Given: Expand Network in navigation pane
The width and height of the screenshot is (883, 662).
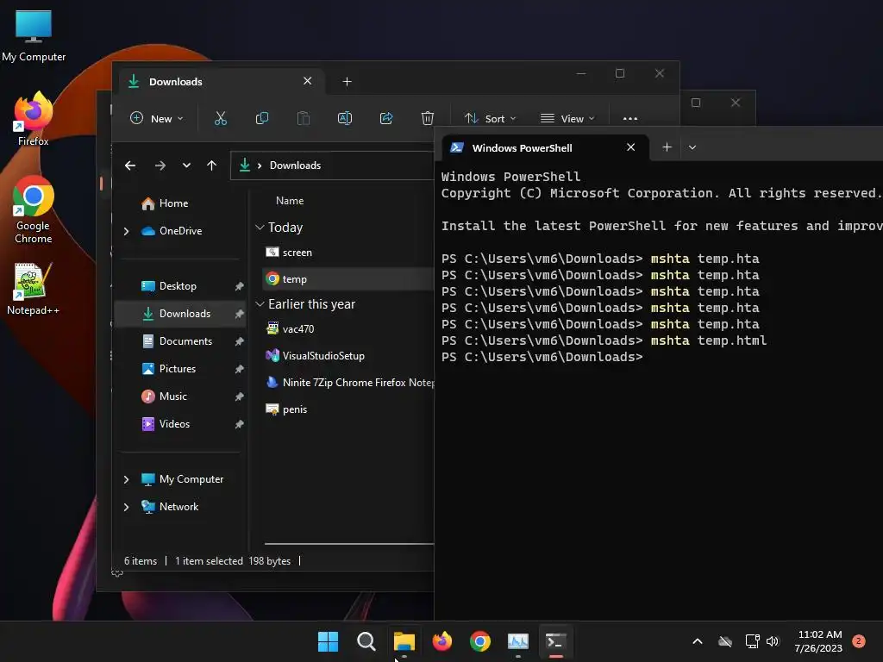Looking at the screenshot, I should click(126, 507).
